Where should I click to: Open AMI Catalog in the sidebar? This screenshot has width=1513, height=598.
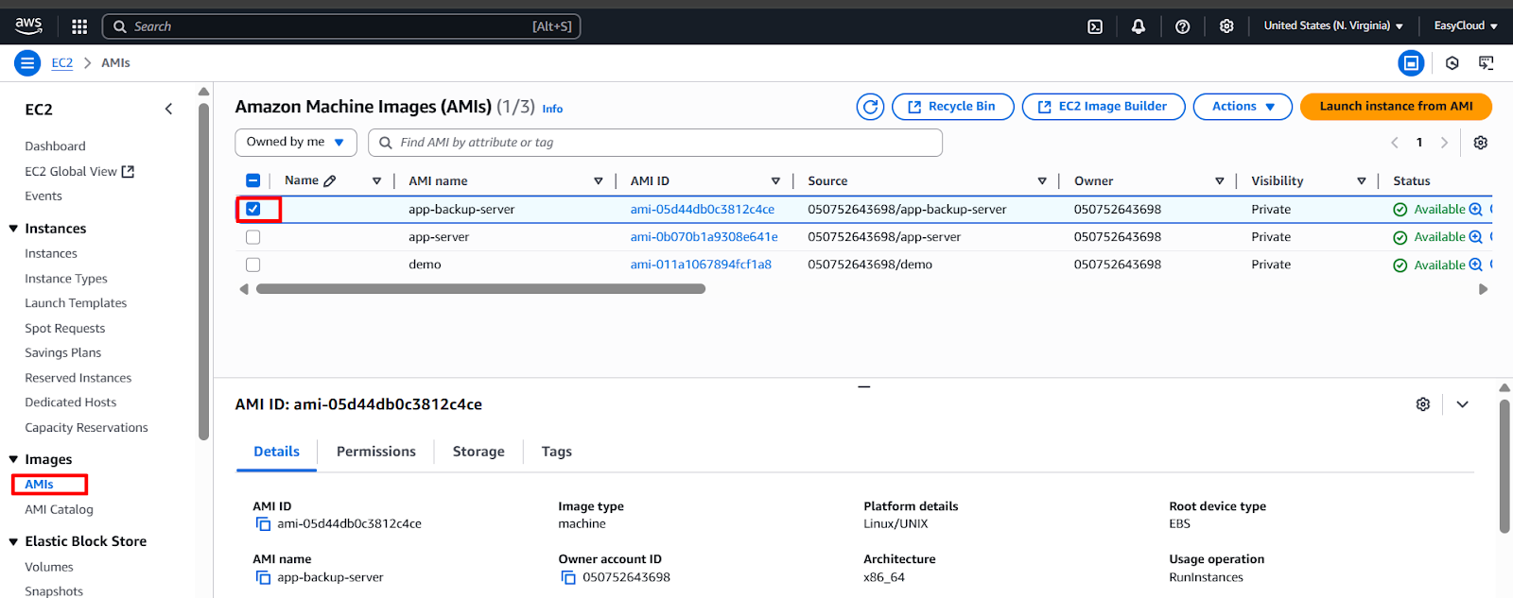click(59, 509)
